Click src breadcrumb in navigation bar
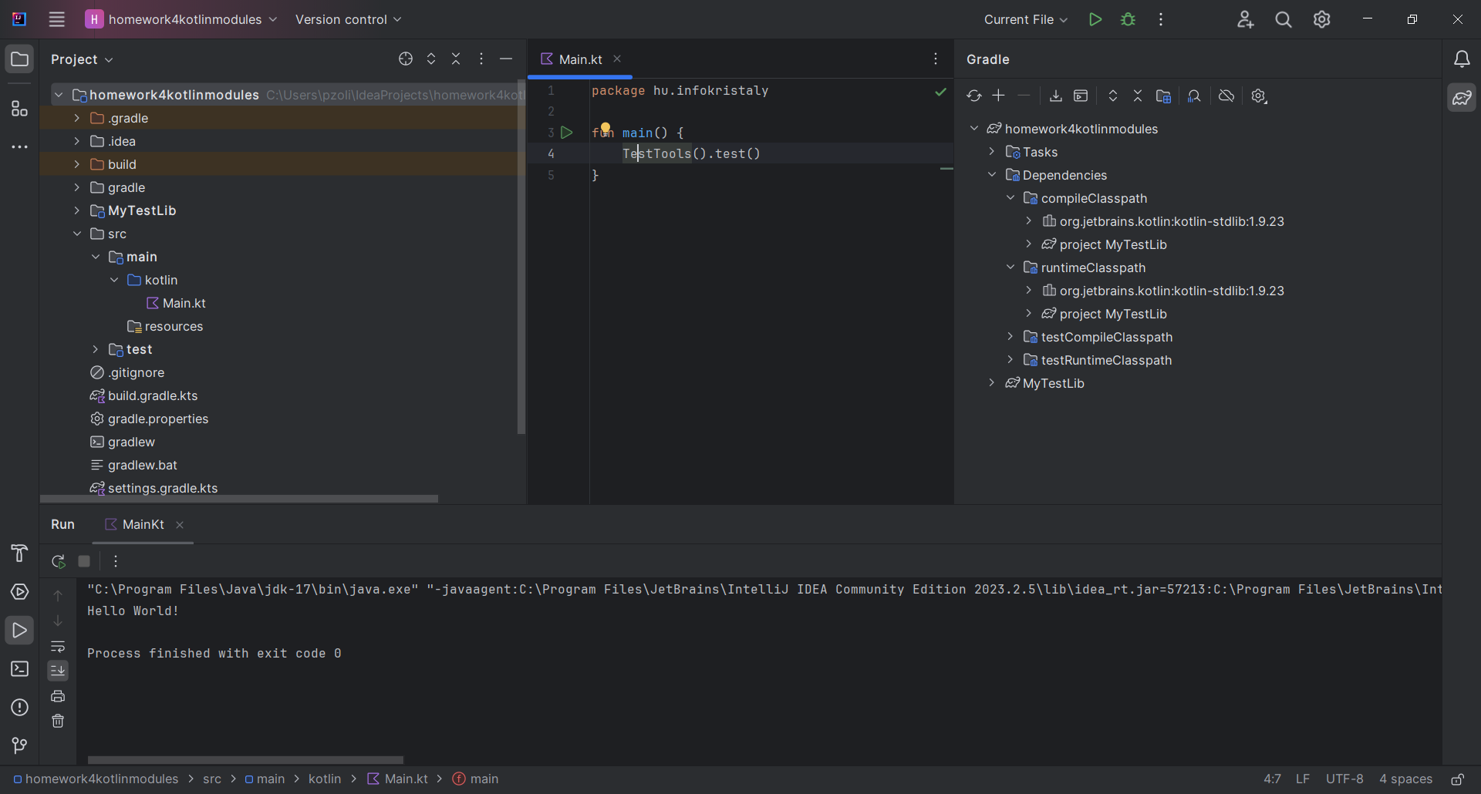The height and width of the screenshot is (794, 1481). 212,779
